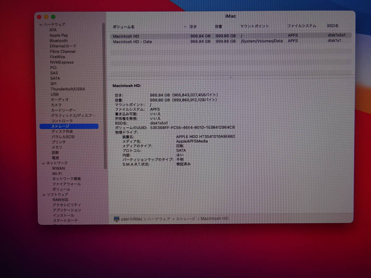Open アクセシビリティ in the sidebar
This screenshot has width=371, height=278.
[x=67, y=205]
